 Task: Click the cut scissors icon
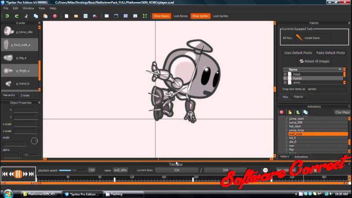pos(26,16)
